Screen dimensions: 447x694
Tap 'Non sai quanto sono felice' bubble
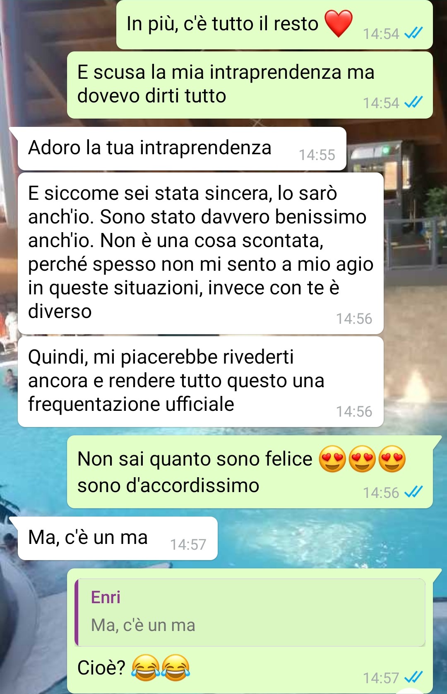tap(250, 472)
